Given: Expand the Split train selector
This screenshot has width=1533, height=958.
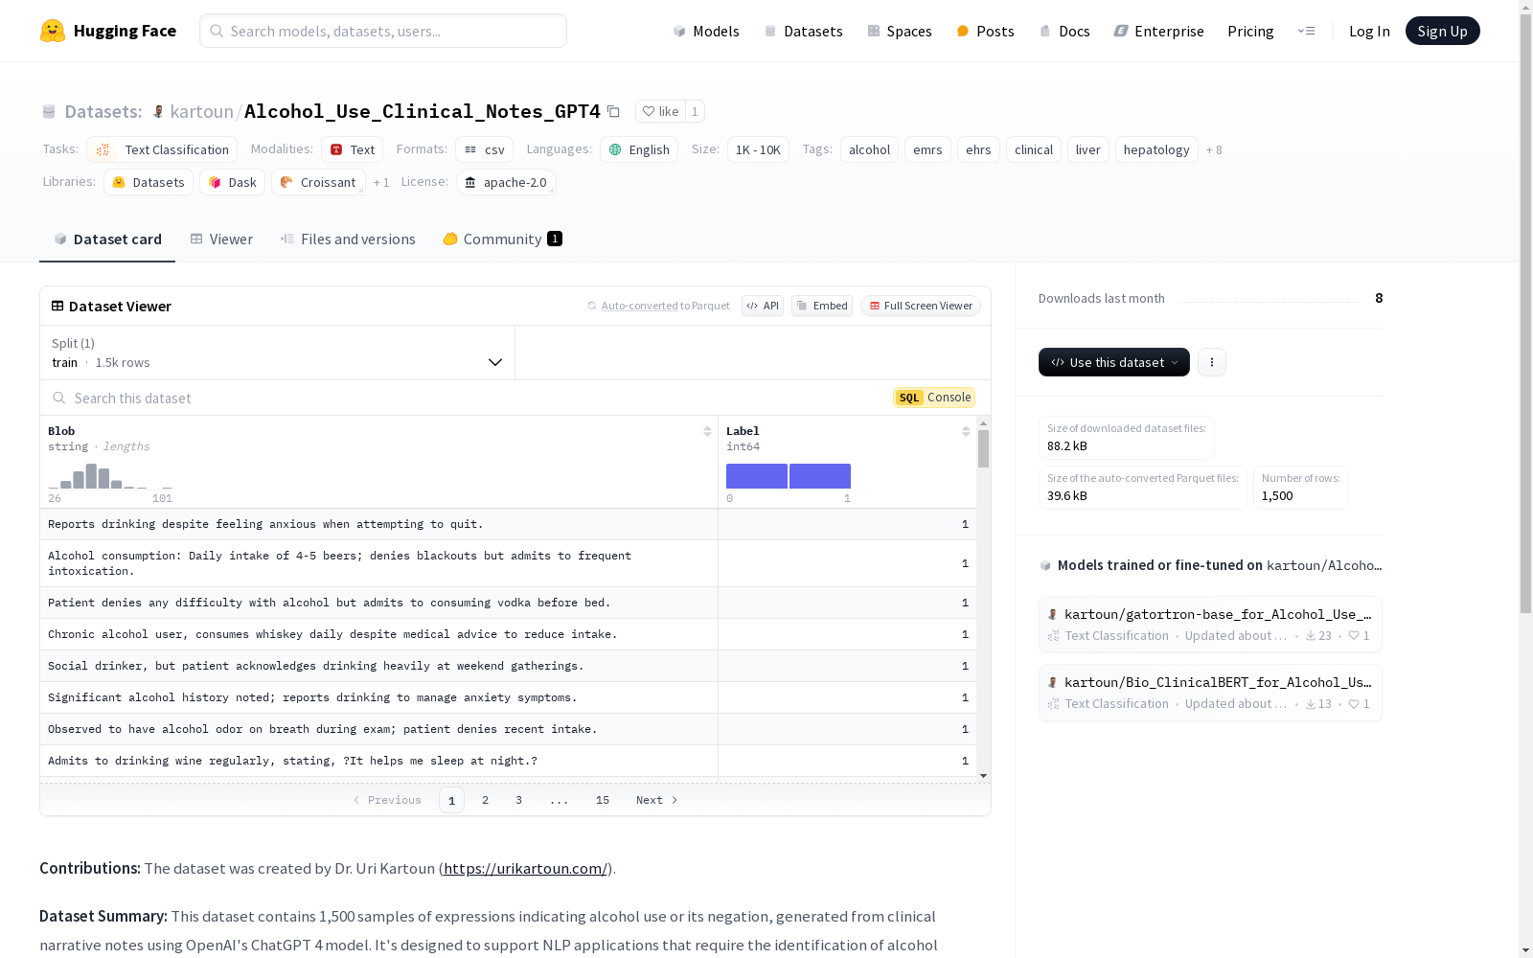Looking at the screenshot, I should pos(278,353).
